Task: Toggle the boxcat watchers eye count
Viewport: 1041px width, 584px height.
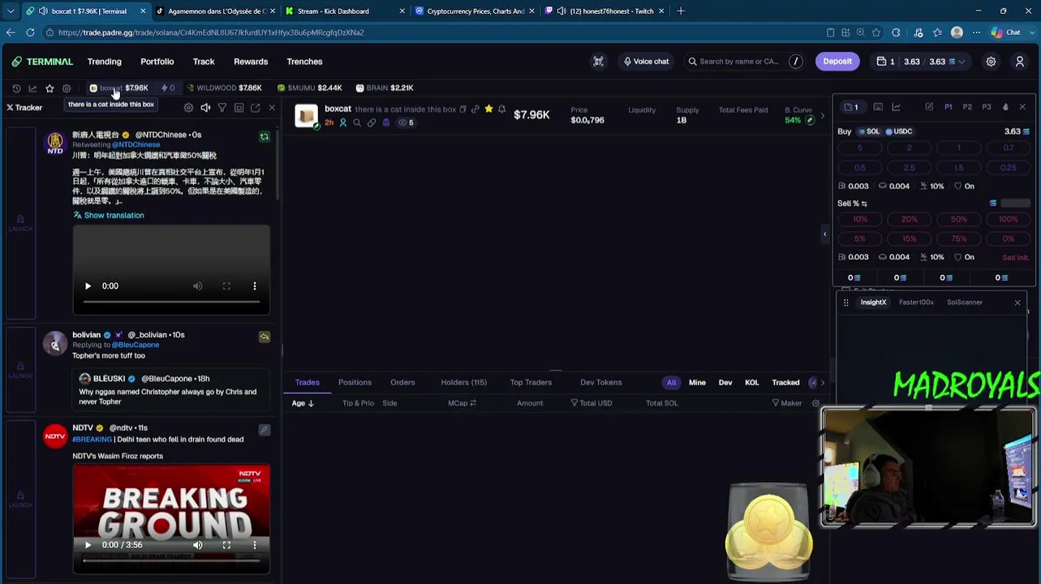Action: click(406, 123)
